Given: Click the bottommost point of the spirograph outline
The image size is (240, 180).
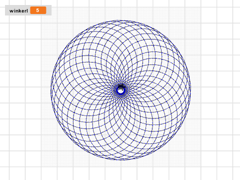Looking at the screenshot, I should [120, 159].
